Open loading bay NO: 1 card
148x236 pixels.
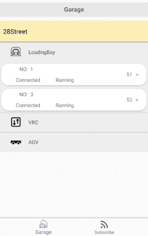pyautogui.click(x=74, y=75)
